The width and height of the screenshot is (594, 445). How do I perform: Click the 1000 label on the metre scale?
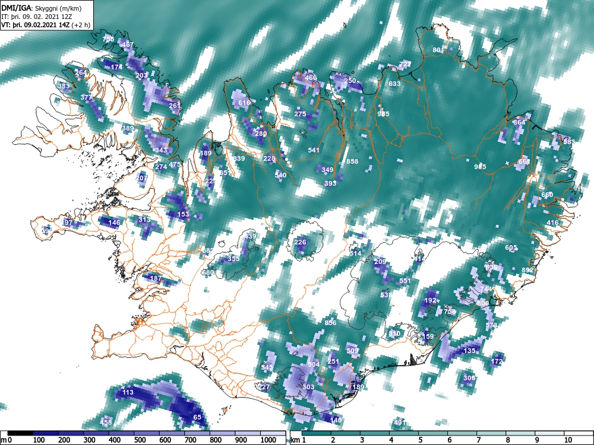[x=268, y=440]
